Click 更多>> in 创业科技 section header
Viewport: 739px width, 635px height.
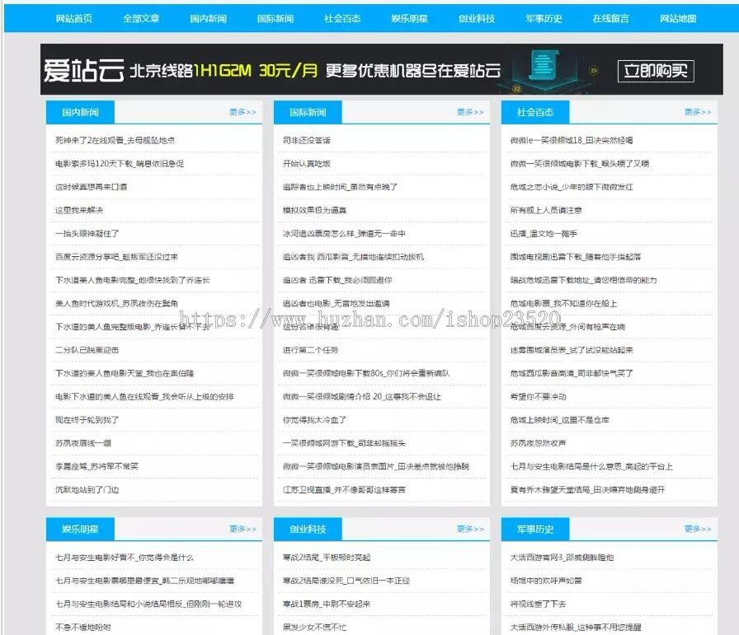(470, 529)
